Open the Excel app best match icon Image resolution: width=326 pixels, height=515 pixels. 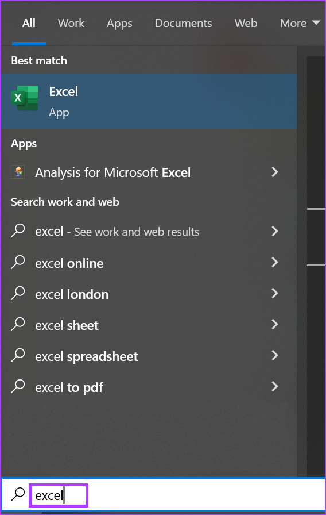click(25, 98)
